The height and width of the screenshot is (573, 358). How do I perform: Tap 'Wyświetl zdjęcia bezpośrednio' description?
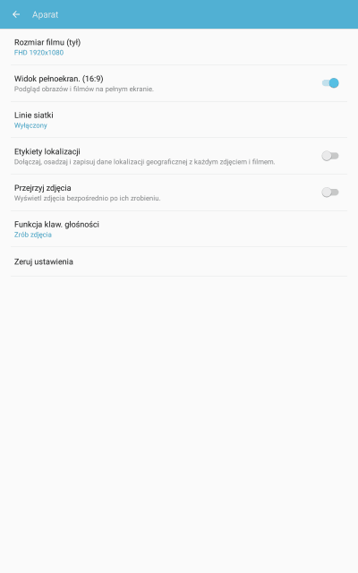pyautogui.click(x=88, y=199)
